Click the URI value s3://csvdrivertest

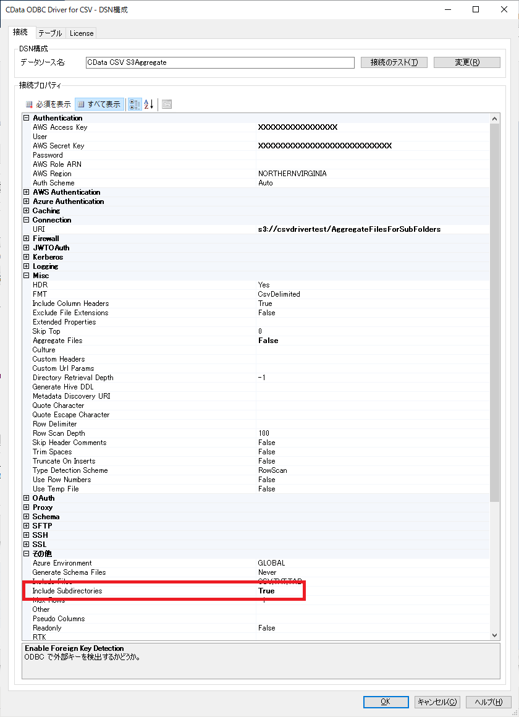coord(349,229)
